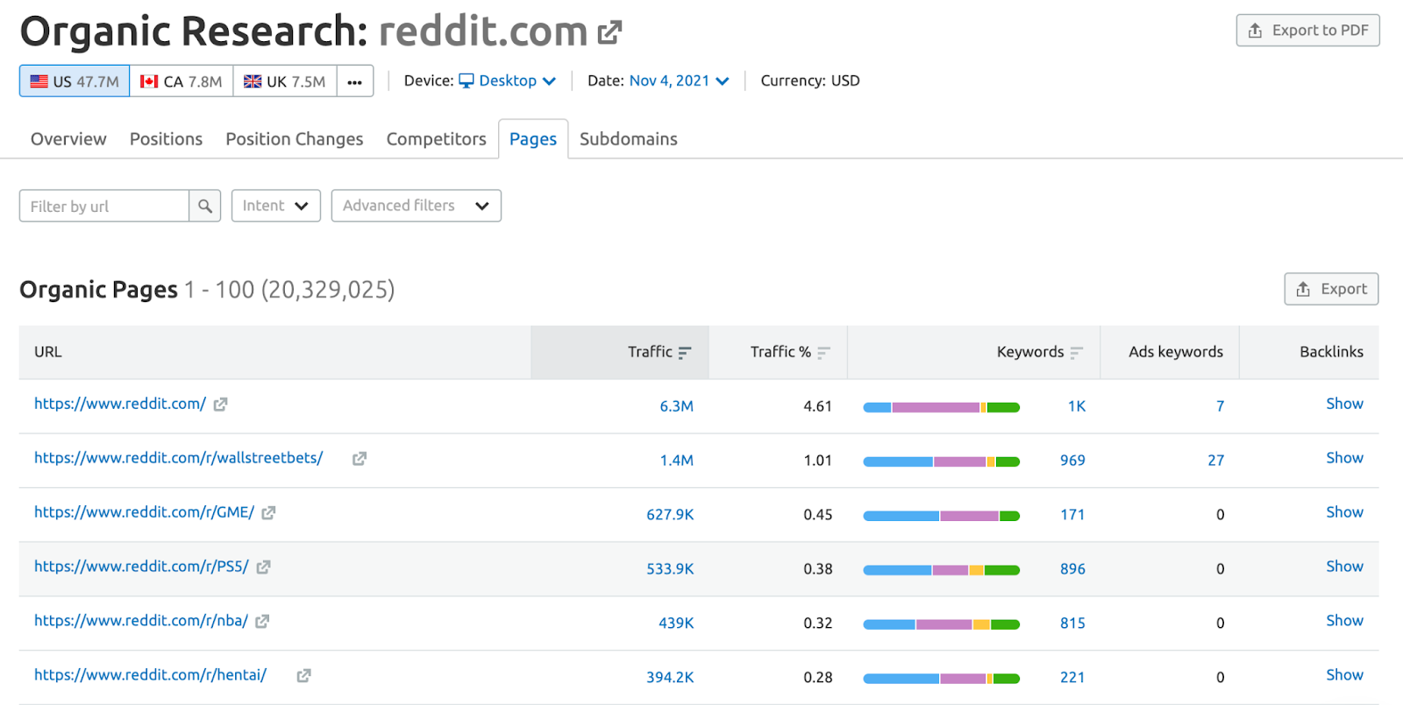Switch to the Overview tab

(x=68, y=139)
